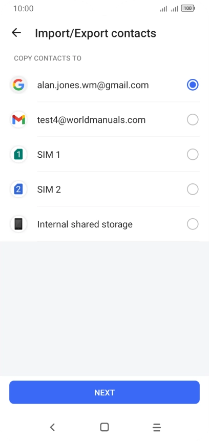
Task: Select the alan.jones.wm@gmail.com radio button
Action: [x=193, y=85]
